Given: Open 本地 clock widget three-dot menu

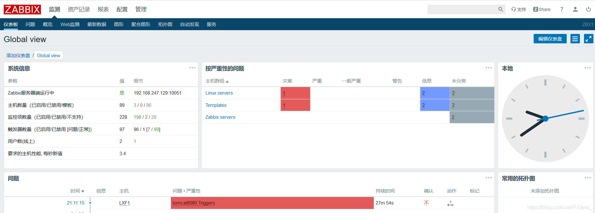Looking at the screenshot, I should click(x=587, y=68).
